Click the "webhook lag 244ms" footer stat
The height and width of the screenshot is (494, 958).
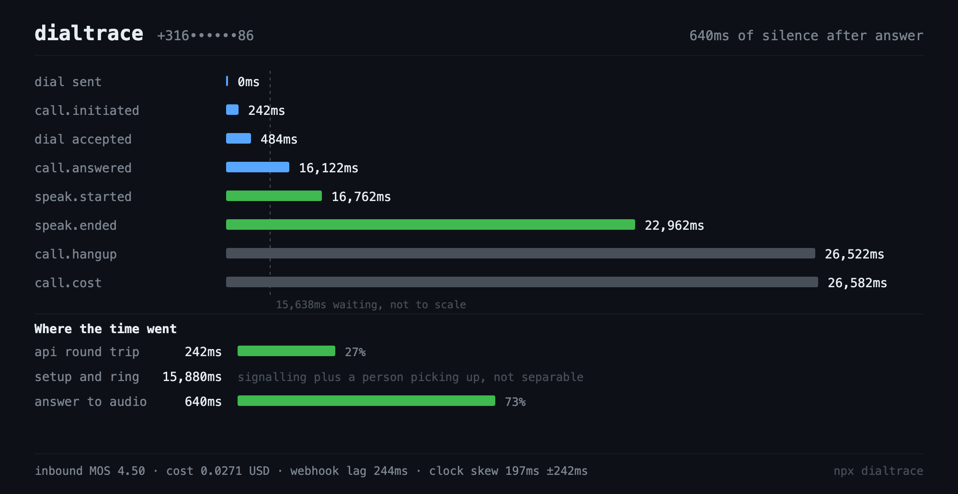[x=349, y=471]
